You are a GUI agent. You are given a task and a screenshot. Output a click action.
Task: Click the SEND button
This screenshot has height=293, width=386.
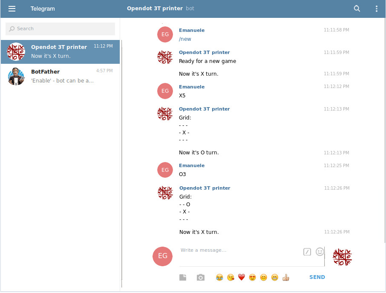click(x=317, y=277)
